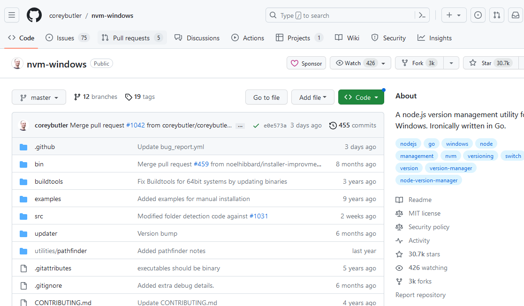Expand the commit message ellipsis

point(240,126)
